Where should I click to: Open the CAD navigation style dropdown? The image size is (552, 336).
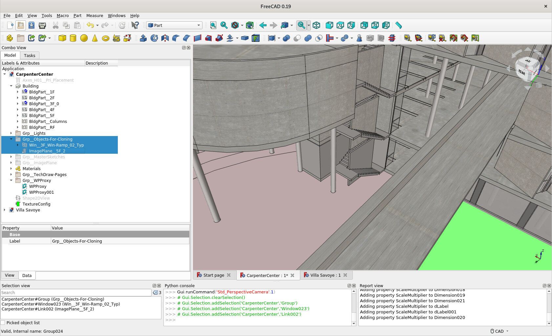[499, 331]
